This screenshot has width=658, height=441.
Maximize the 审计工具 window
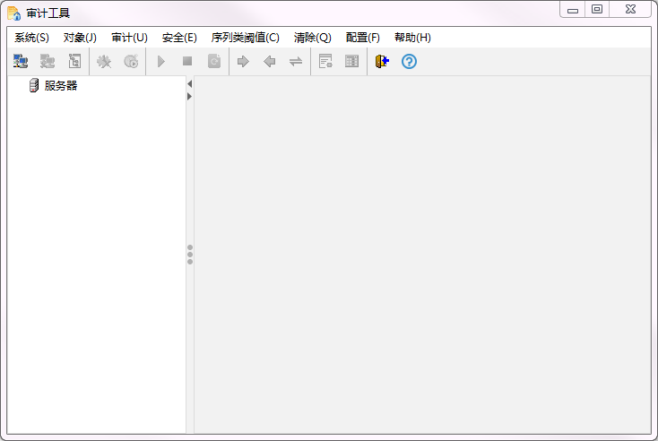597,10
